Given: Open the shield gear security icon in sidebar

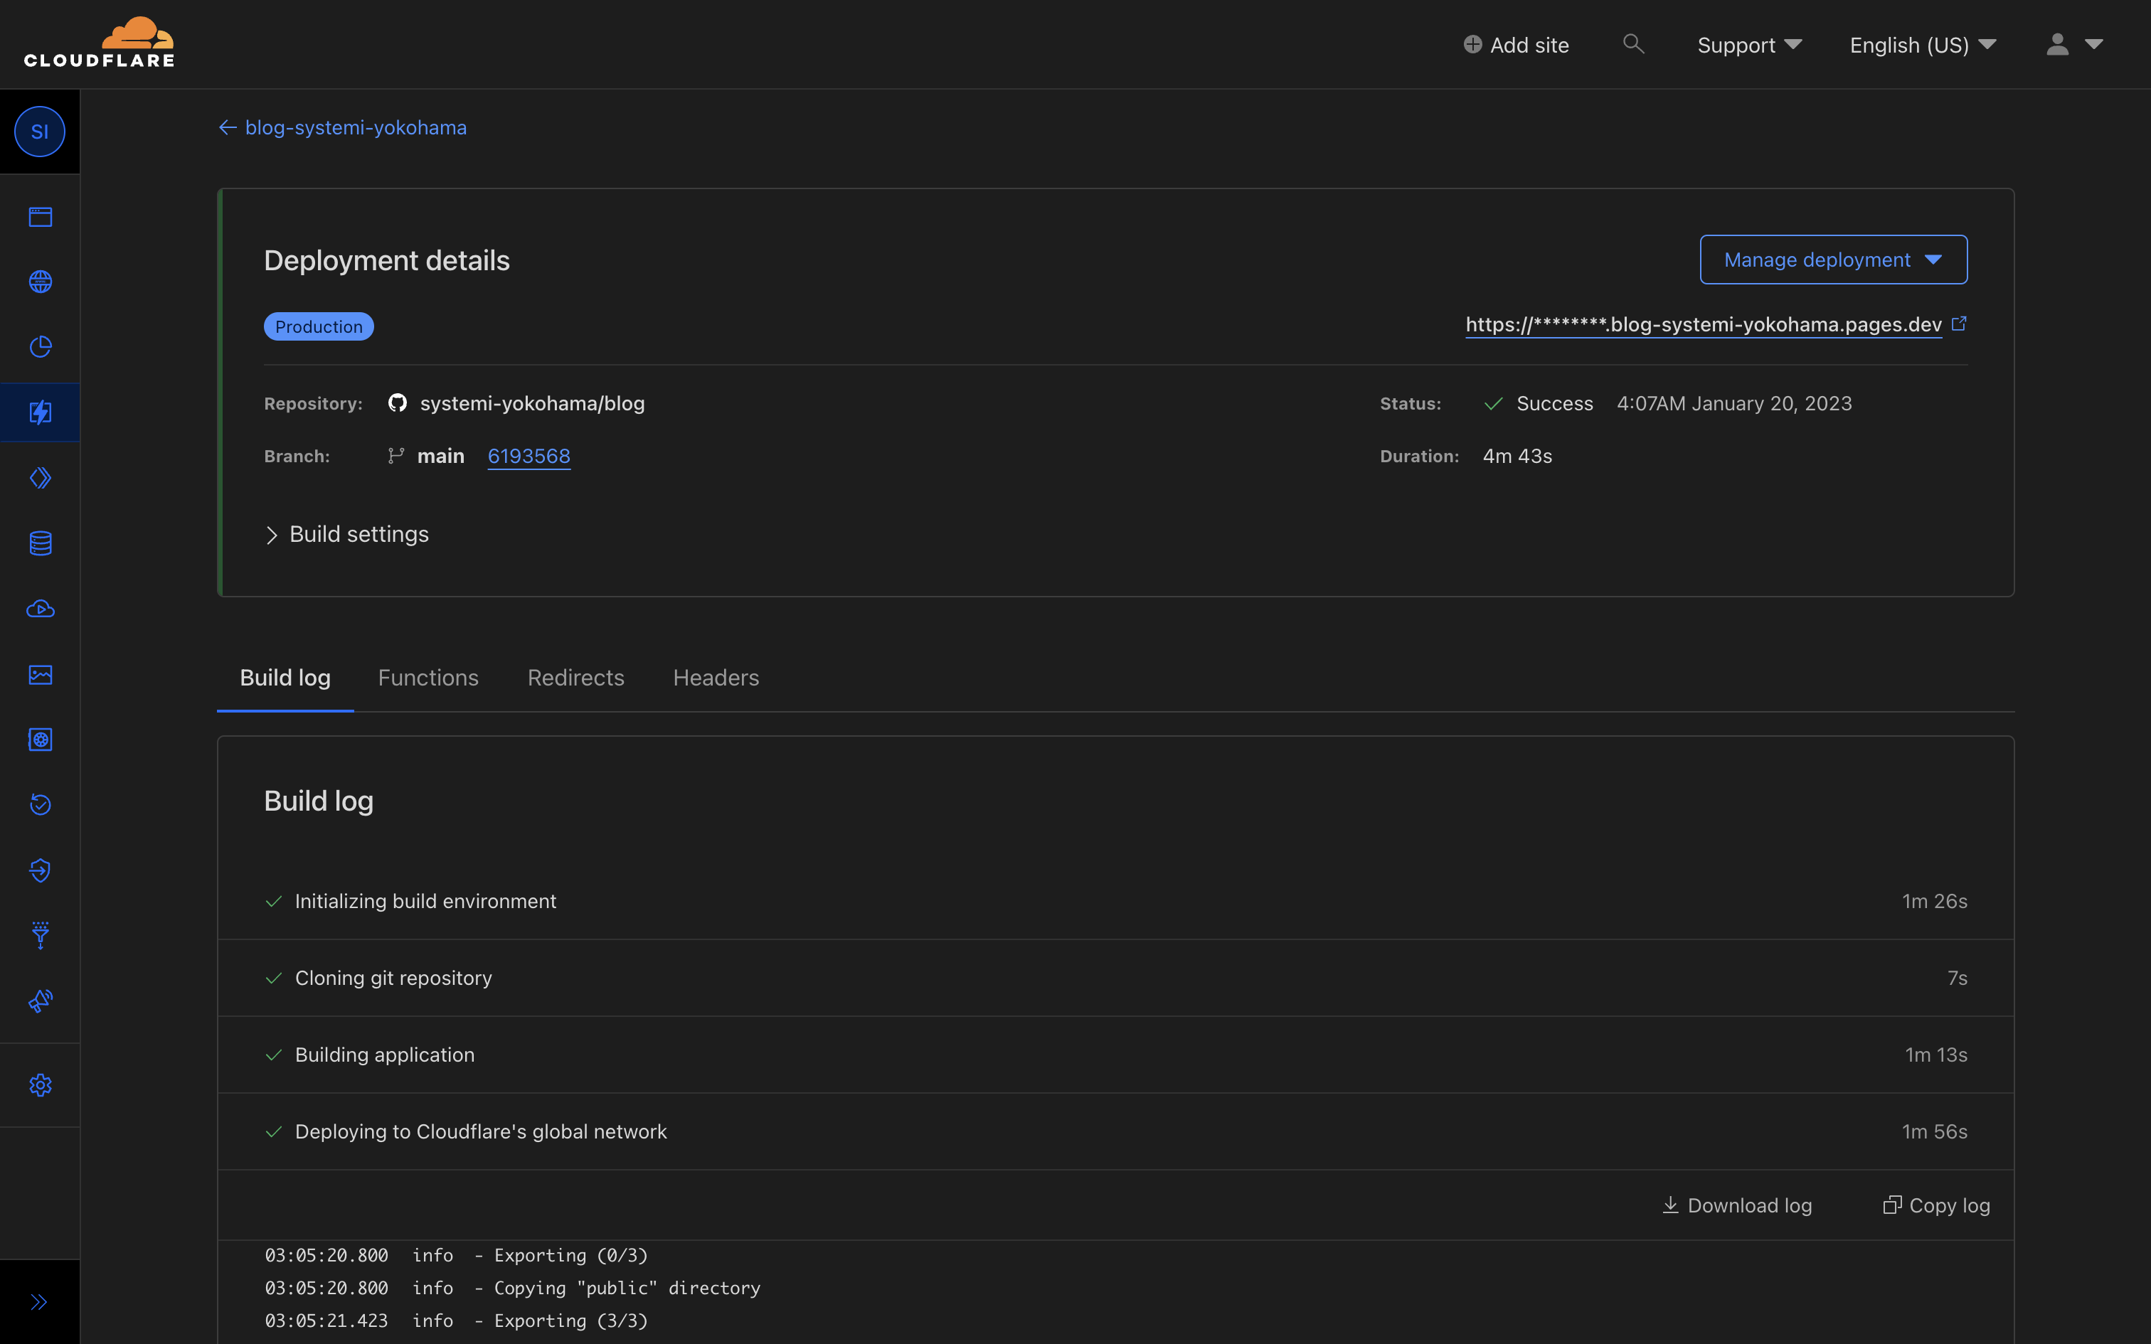Looking at the screenshot, I should tap(40, 740).
